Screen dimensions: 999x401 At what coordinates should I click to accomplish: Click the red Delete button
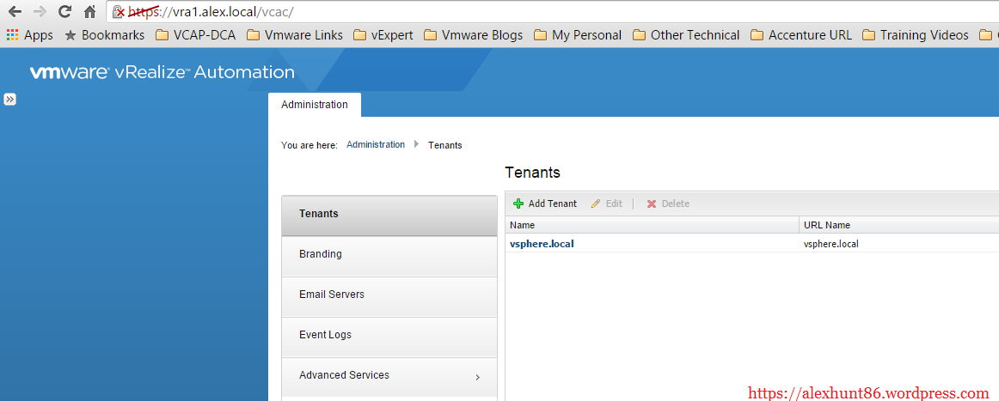point(668,204)
